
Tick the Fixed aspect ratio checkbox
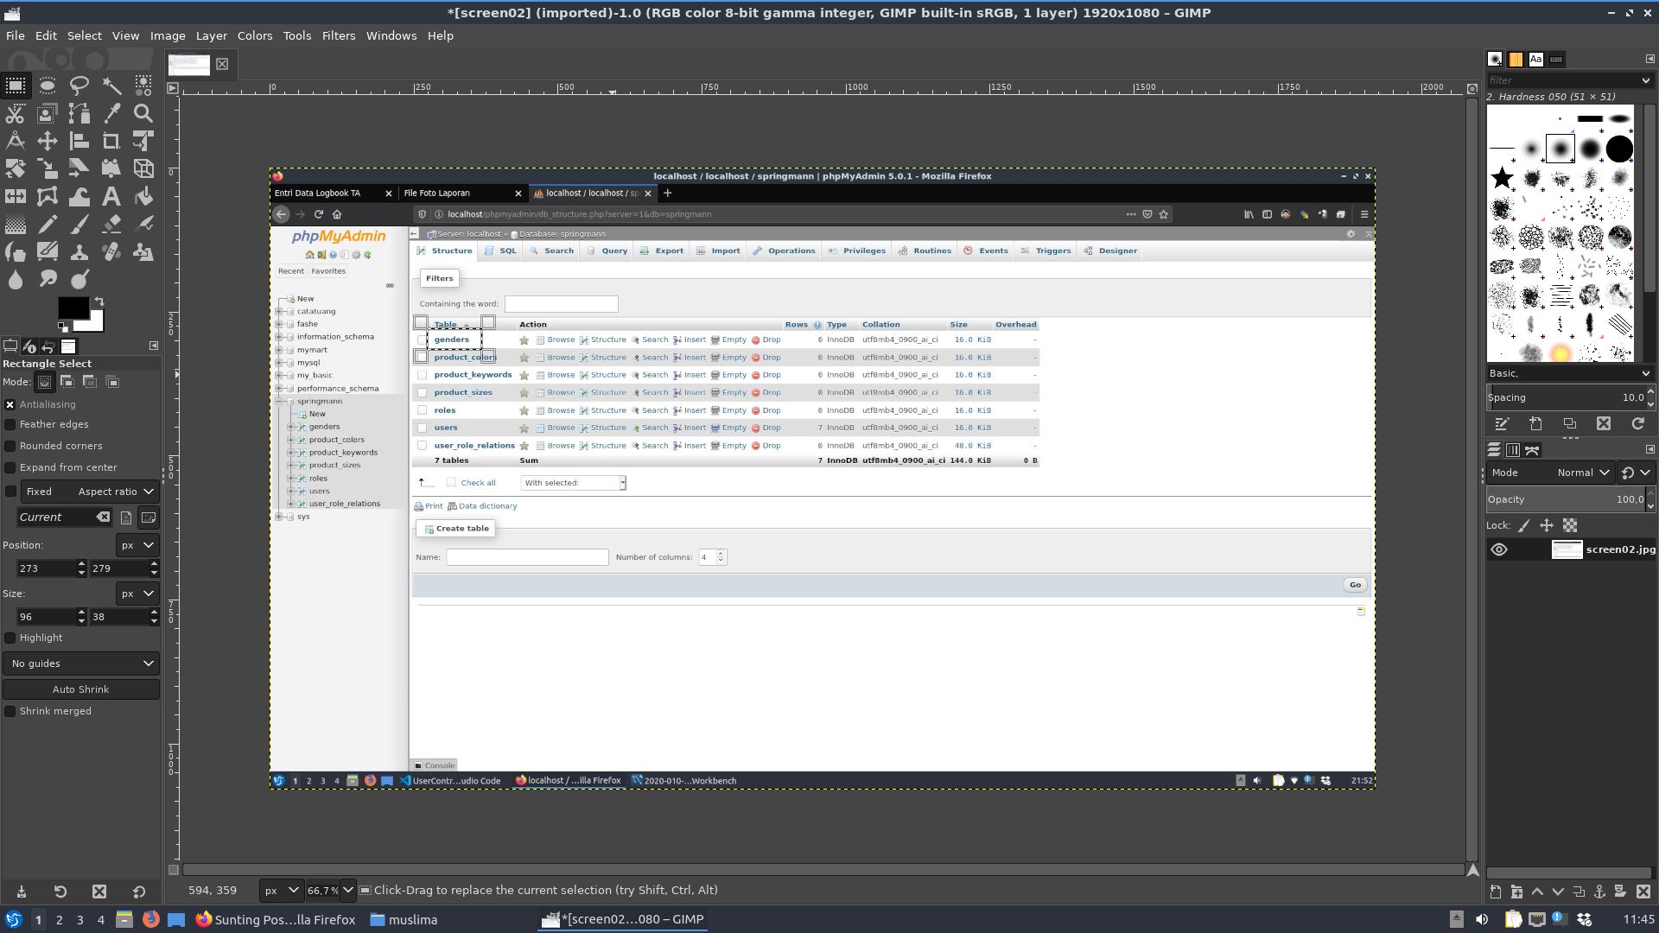10,492
